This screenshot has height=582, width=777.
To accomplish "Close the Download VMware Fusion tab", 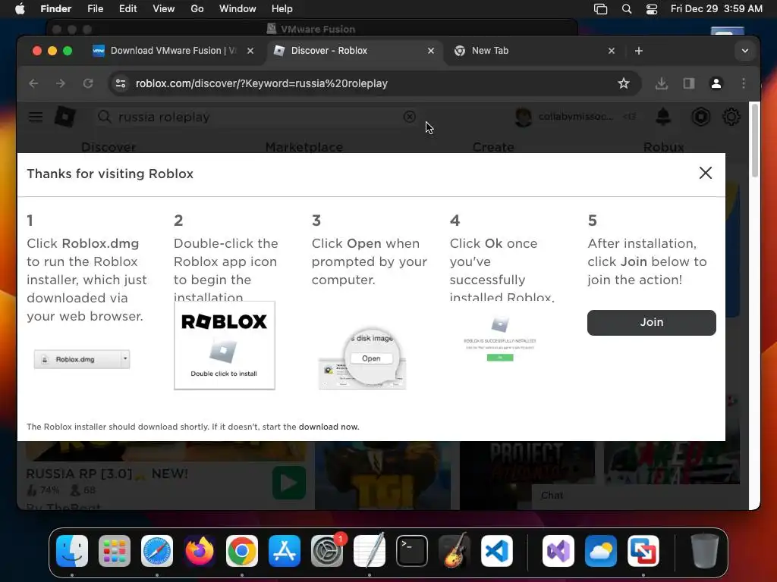I will coord(250,51).
